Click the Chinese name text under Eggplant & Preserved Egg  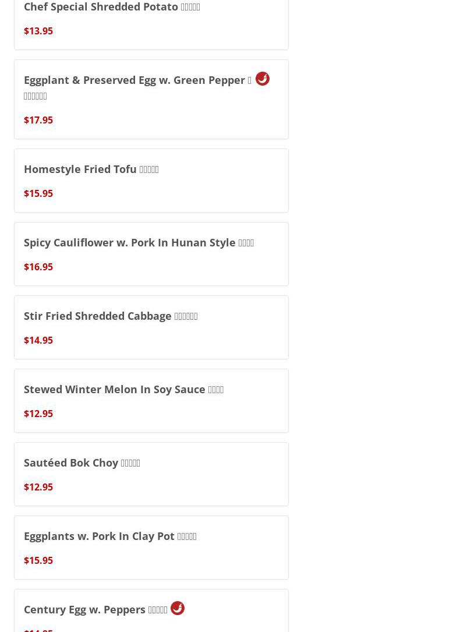click(36, 96)
